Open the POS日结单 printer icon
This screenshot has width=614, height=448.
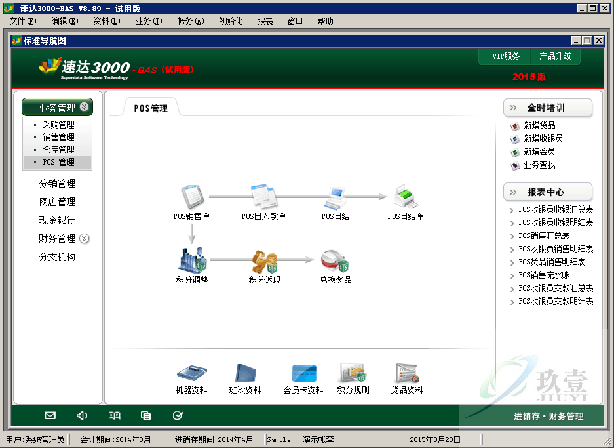pos(406,197)
